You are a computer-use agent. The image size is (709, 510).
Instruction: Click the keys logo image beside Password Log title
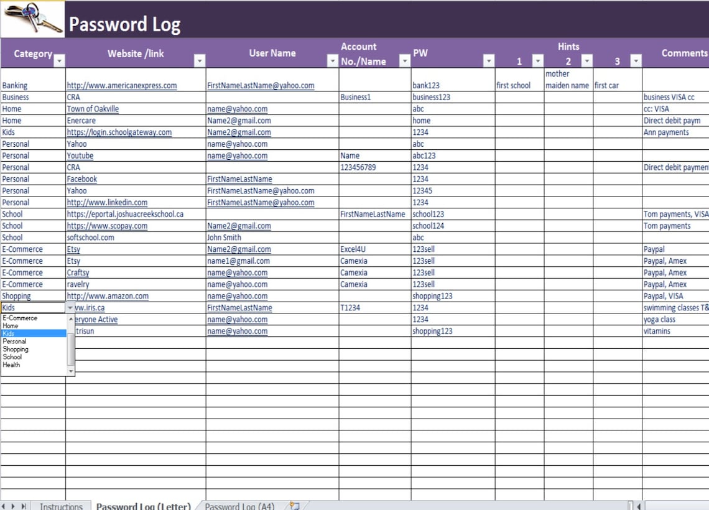tap(31, 17)
